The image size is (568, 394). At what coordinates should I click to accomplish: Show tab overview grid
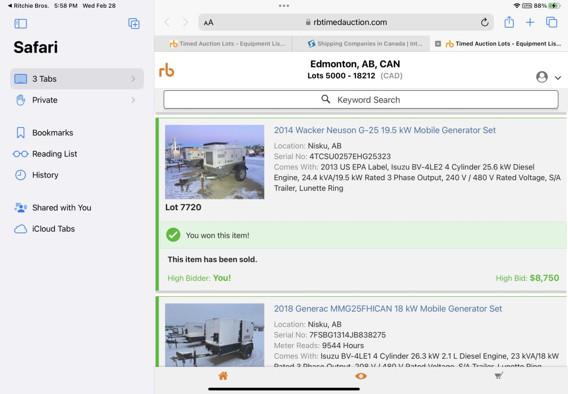552,22
